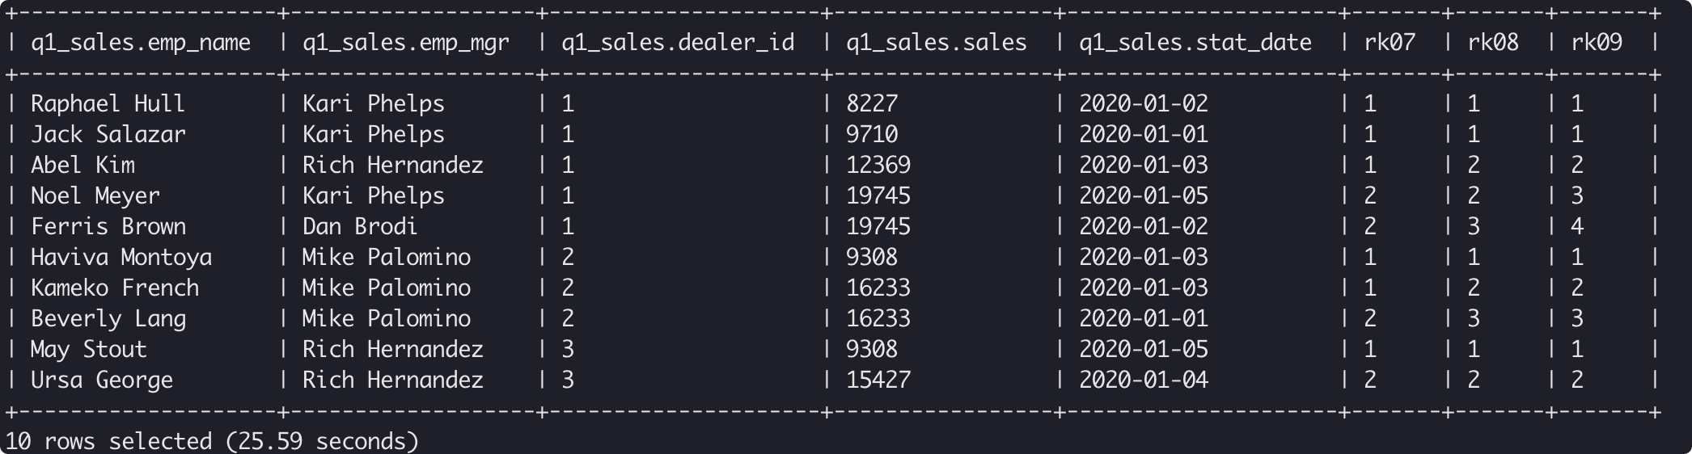This screenshot has height=454, width=1692.
Task: Click the rk07 column header
Action: point(1389,43)
